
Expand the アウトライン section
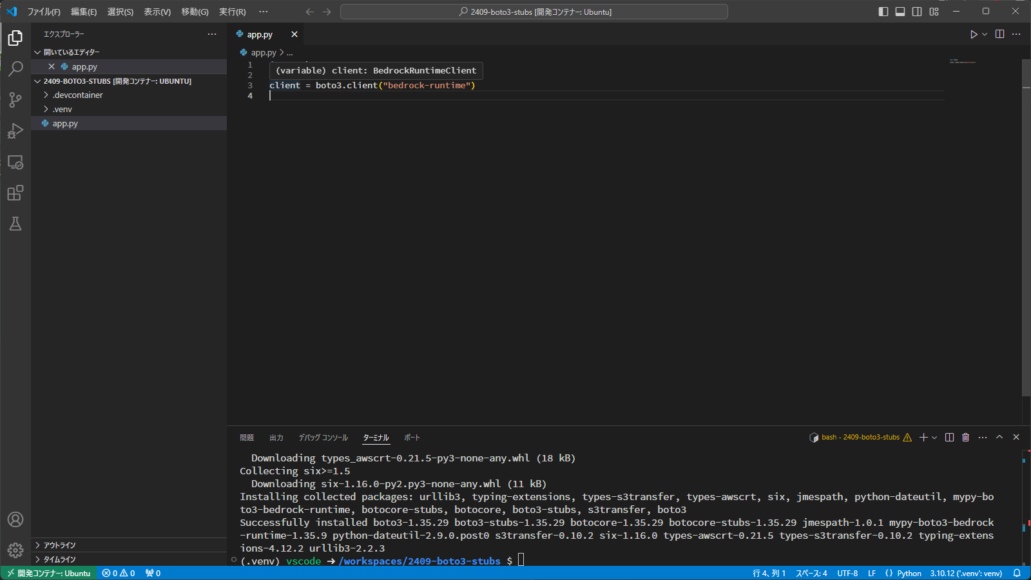(x=129, y=545)
